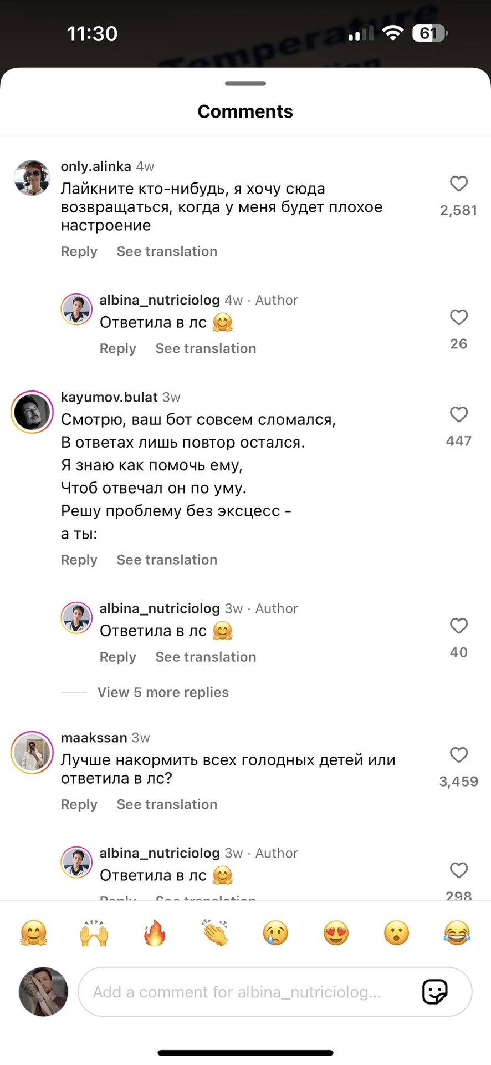This screenshot has height=1065, width=491.
Task: Like maakssan's comment with 3,459 likes
Action: [458, 755]
